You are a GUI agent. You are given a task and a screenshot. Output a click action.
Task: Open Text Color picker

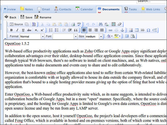110,36
